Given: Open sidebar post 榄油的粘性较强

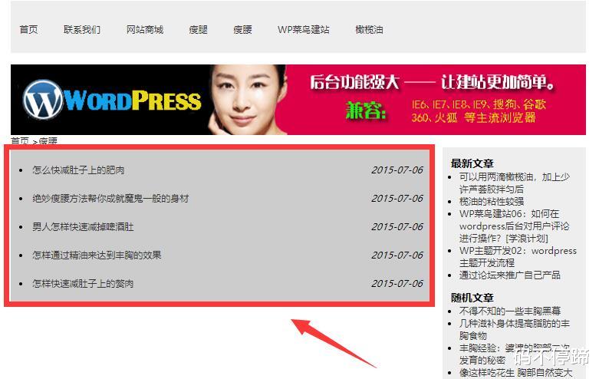Looking at the screenshot, I should point(492,201).
